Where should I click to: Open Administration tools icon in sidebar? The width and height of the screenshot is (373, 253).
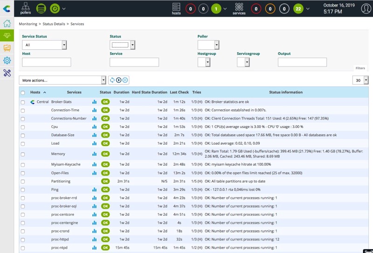pyautogui.click(x=7, y=73)
